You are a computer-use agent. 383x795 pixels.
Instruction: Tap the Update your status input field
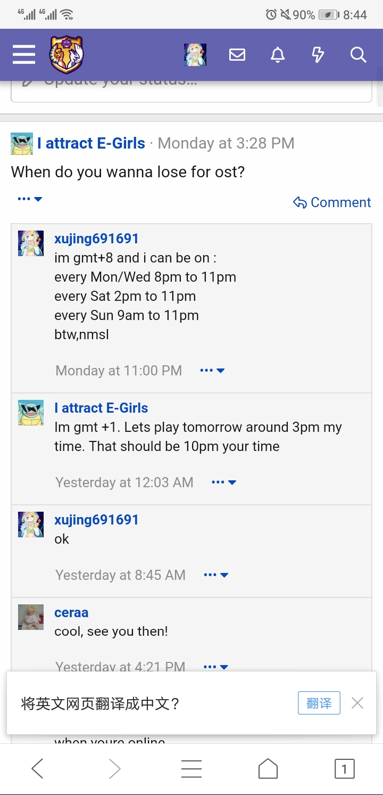coord(191,91)
